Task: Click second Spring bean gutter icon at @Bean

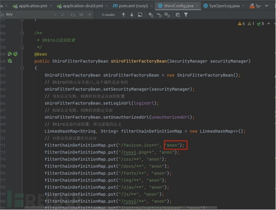Action: (x=16, y=54)
